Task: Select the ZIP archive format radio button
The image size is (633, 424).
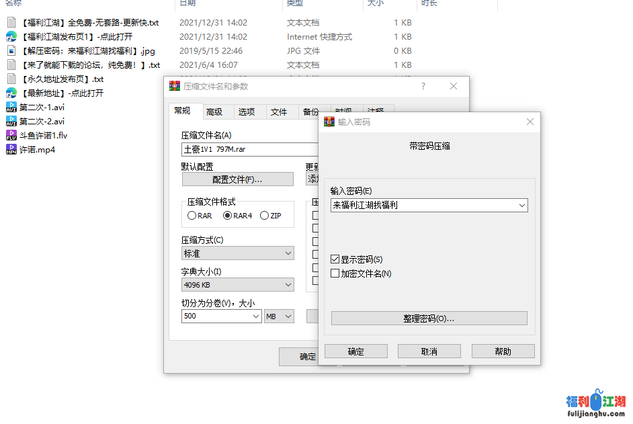Action: (x=264, y=216)
